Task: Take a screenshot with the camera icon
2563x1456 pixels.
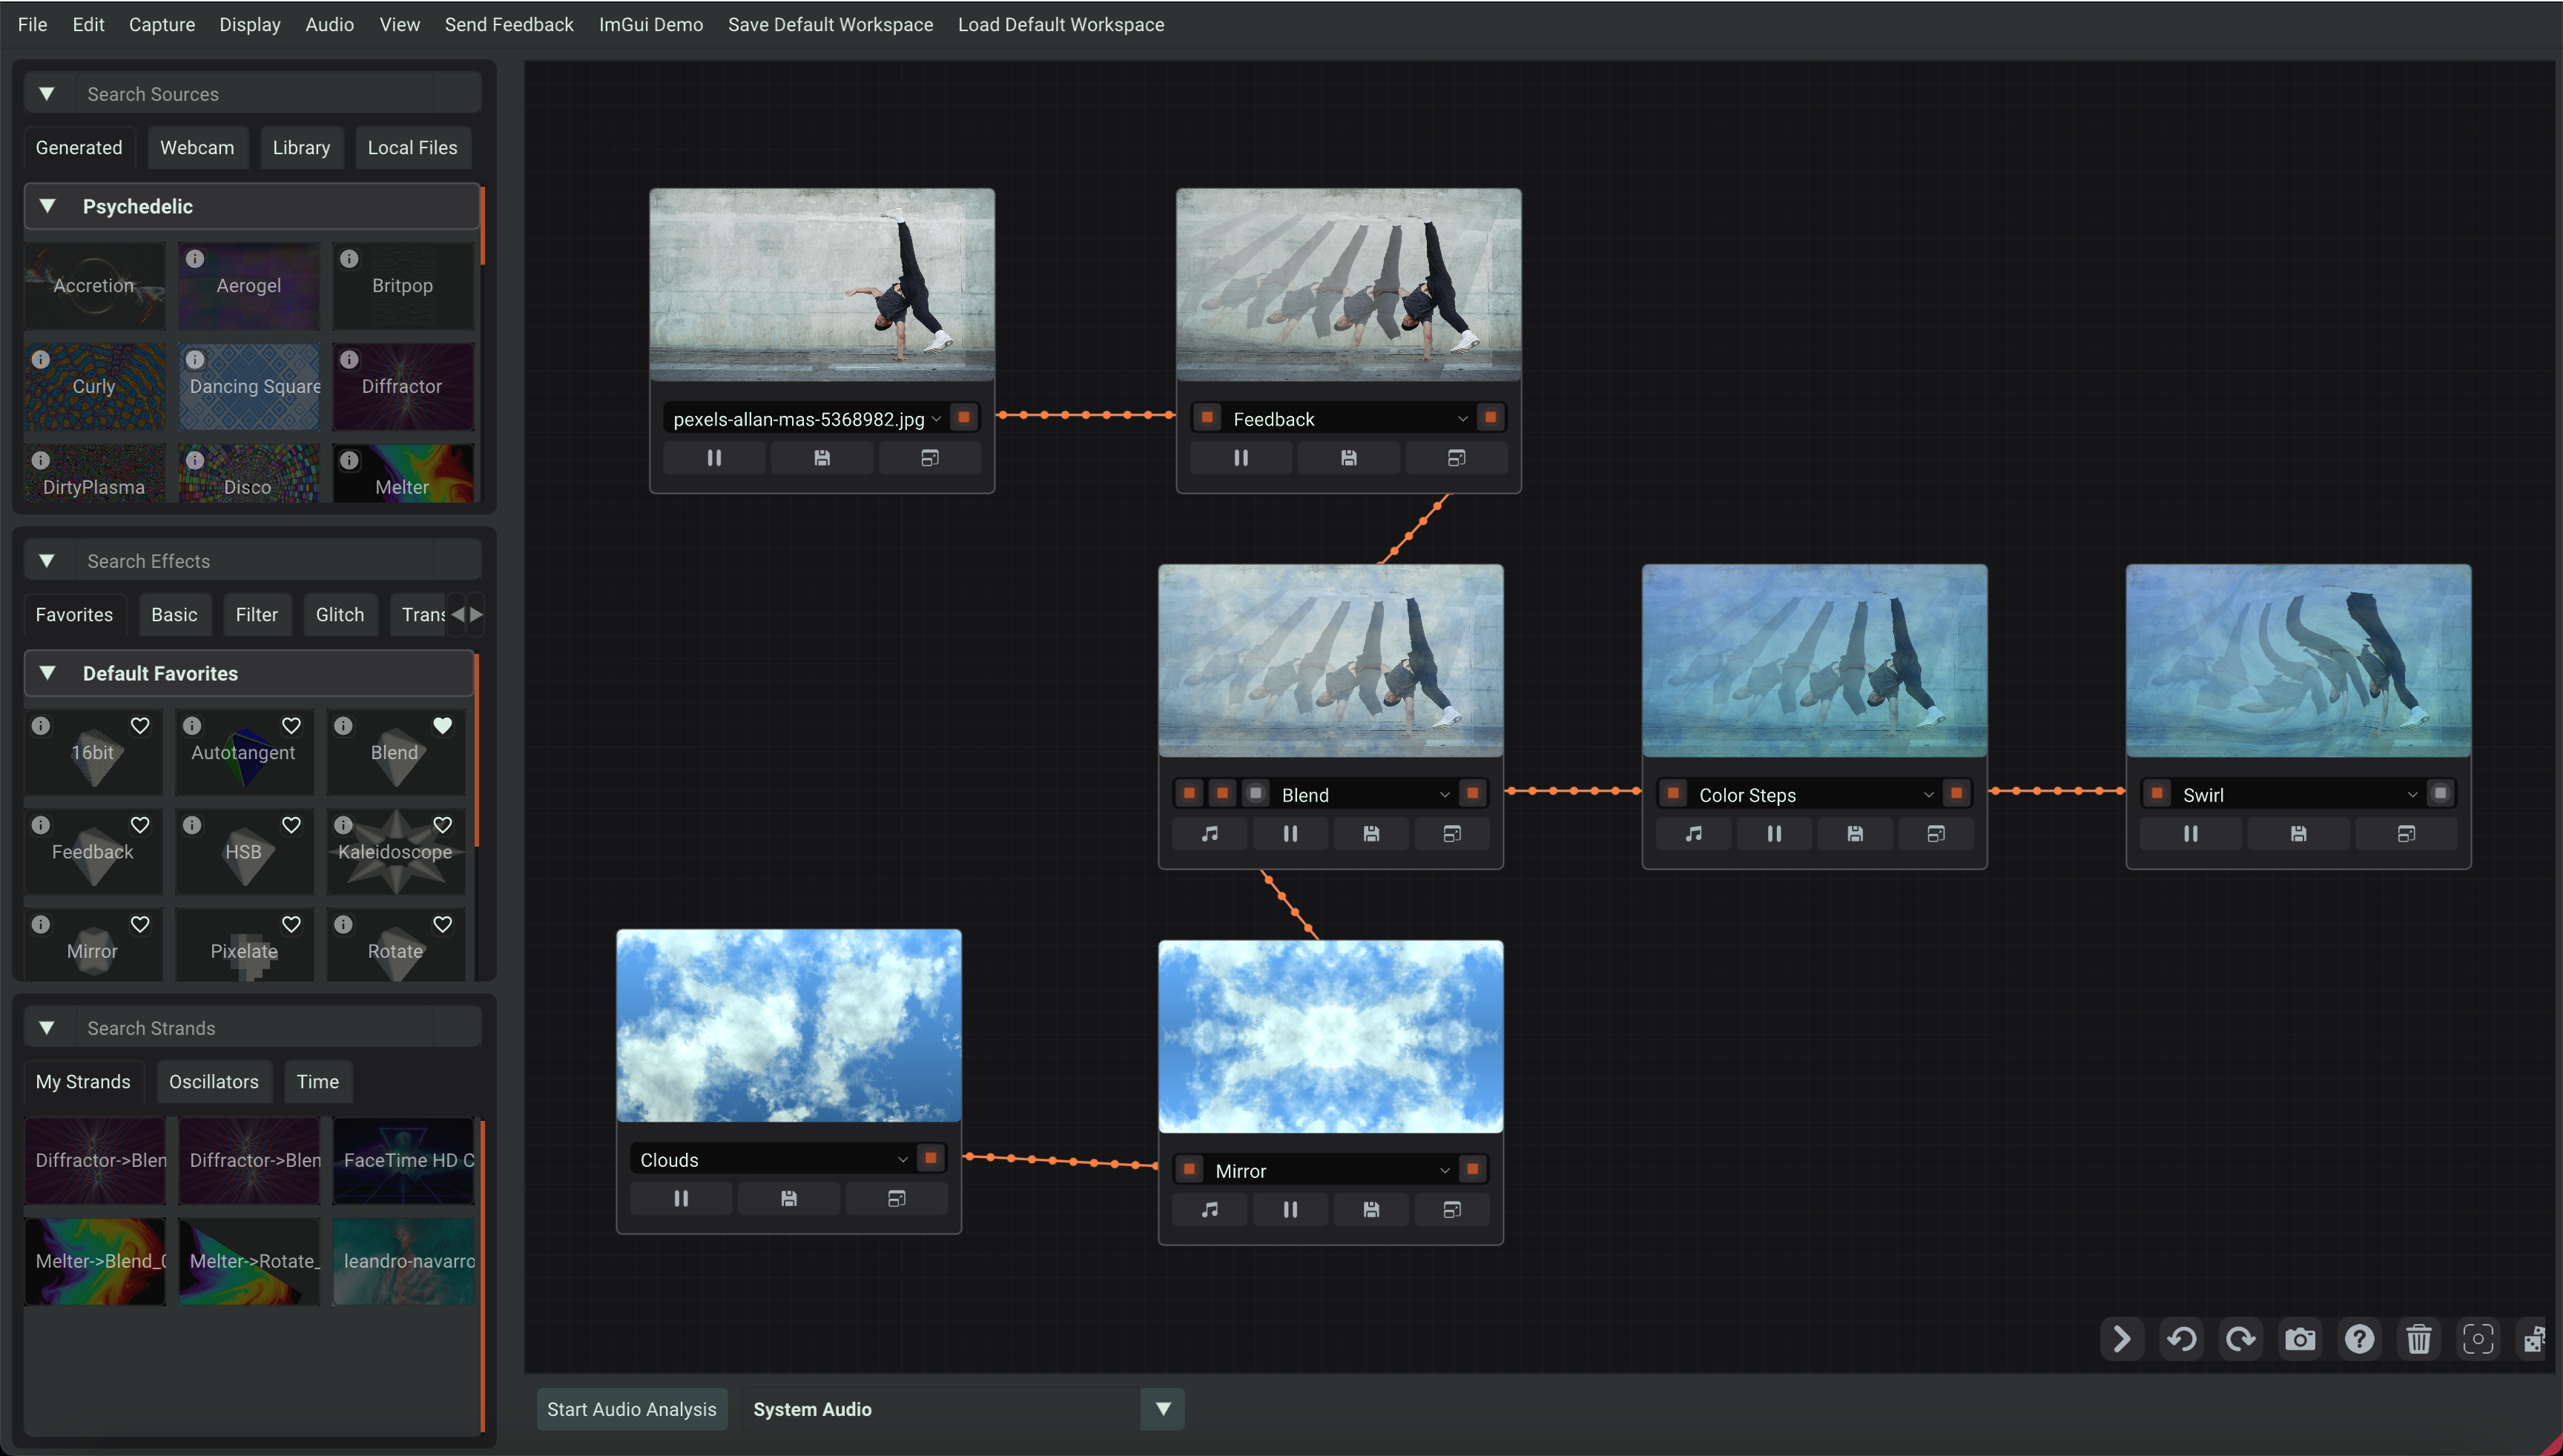Action: (x=2300, y=1338)
